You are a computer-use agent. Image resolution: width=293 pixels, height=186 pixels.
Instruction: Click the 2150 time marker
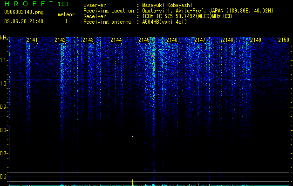tap(284, 40)
